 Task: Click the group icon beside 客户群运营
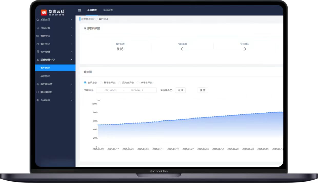coord(38,84)
